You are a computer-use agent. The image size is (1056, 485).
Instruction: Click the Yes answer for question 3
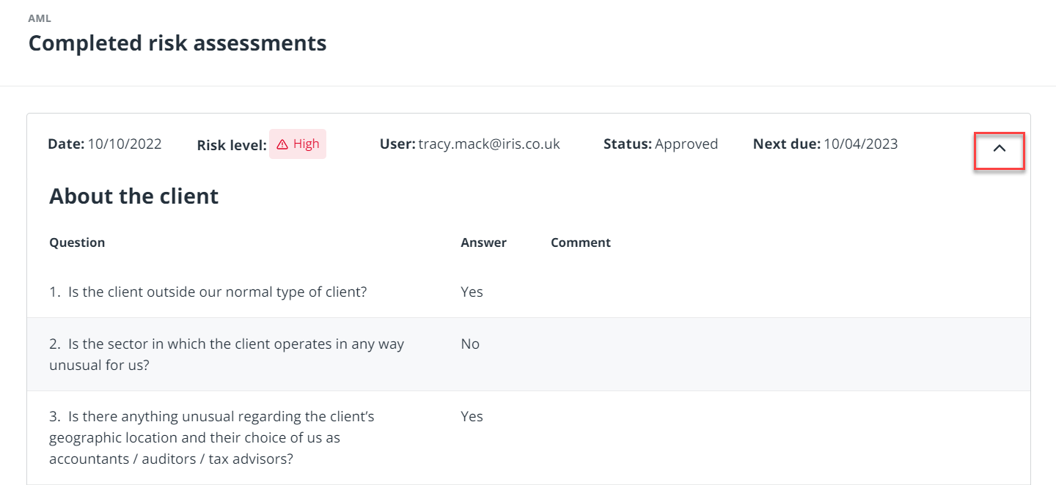472,416
